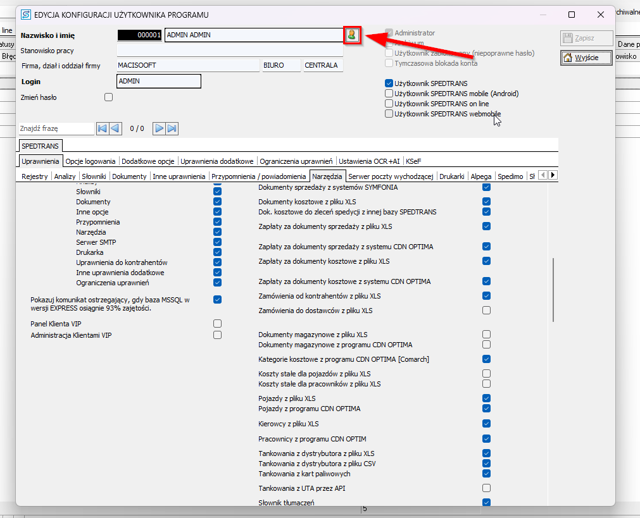
Task: Uncheck MSSQL EXPRESS warning message option
Action: pos(218,299)
